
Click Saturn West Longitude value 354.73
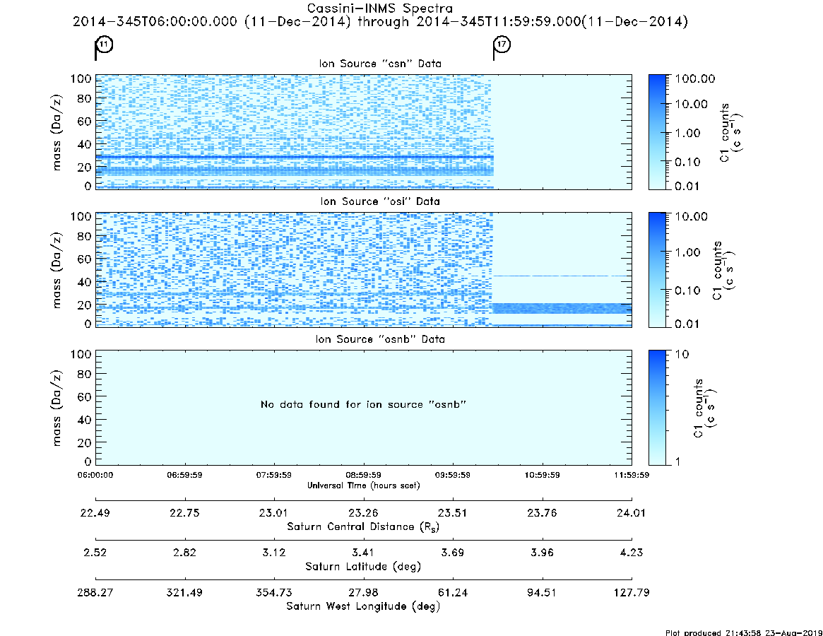coord(274,592)
